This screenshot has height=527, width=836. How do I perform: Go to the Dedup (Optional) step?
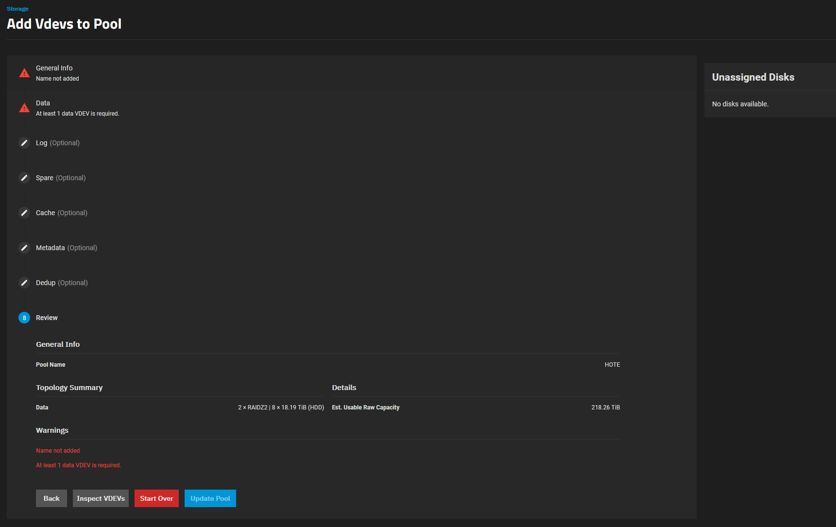coord(62,283)
